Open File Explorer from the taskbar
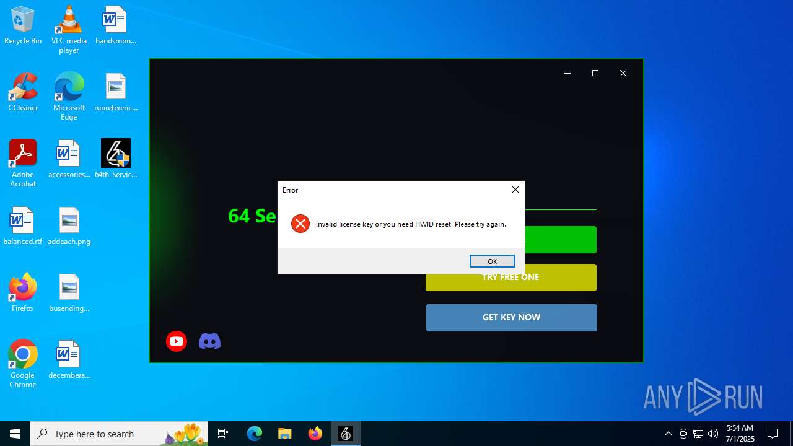Image resolution: width=793 pixels, height=446 pixels. pos(285,434)
